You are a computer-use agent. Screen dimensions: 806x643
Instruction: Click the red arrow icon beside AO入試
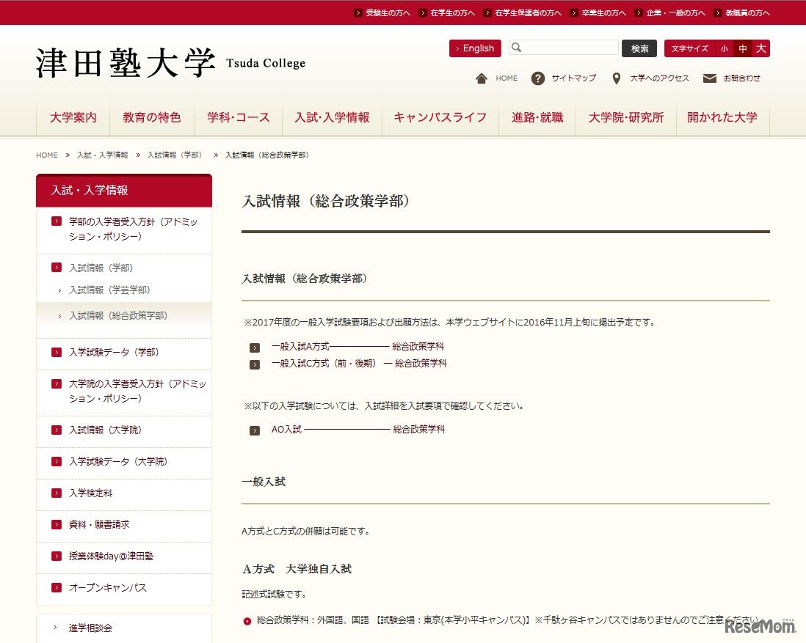pyautogui.click(x=255, y=430)
